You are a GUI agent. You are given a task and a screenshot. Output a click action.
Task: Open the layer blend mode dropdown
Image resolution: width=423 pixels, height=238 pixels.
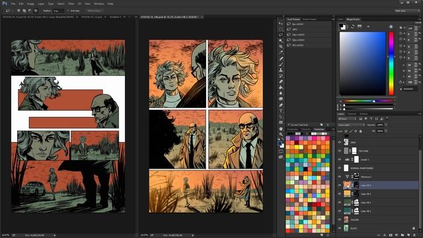(351, 125)
